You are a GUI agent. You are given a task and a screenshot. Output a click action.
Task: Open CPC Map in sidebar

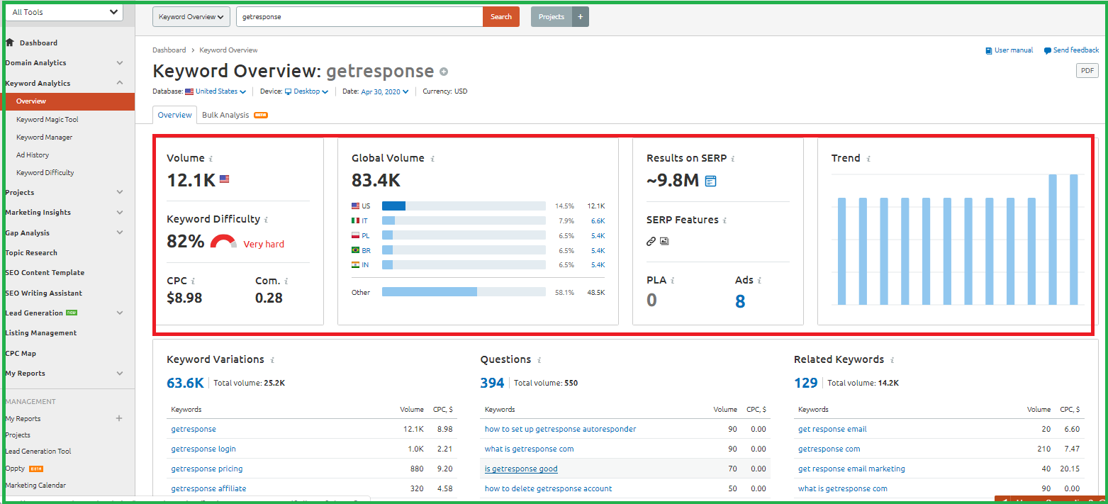click(21, 353)
